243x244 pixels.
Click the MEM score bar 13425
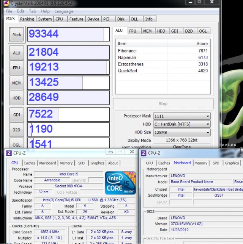[x=68, y=83]
